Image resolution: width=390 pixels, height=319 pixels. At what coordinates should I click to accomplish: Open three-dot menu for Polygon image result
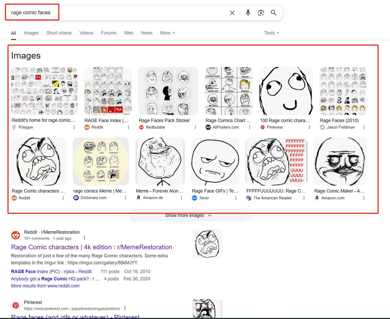[x=74, y=127]
